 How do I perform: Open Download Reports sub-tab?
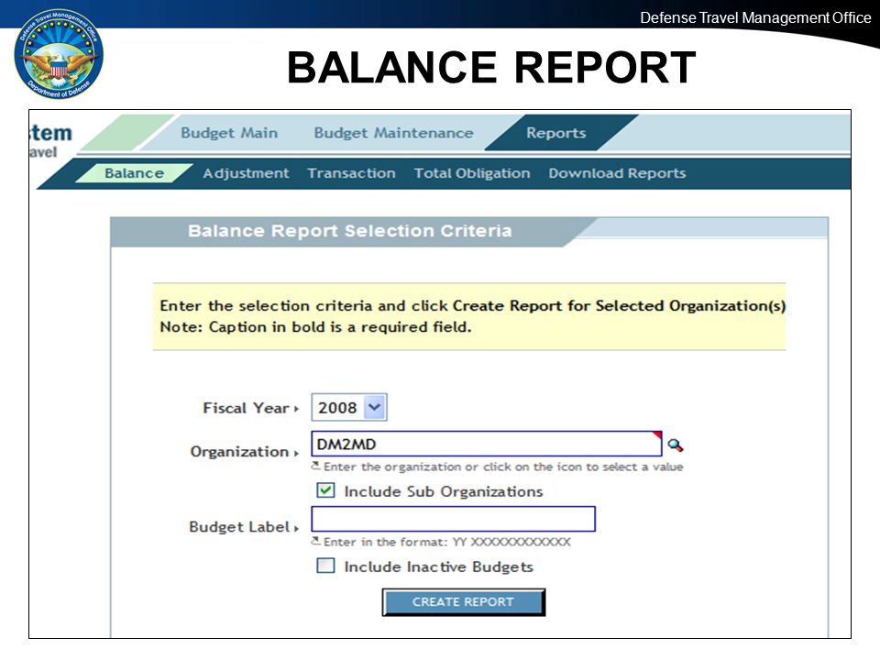617,173
